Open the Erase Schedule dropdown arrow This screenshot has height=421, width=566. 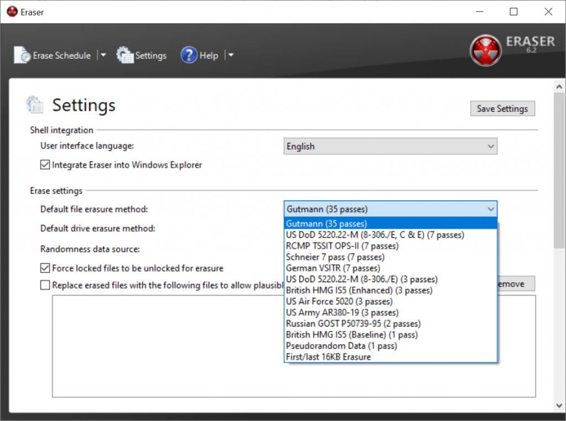tap(103, 55)
